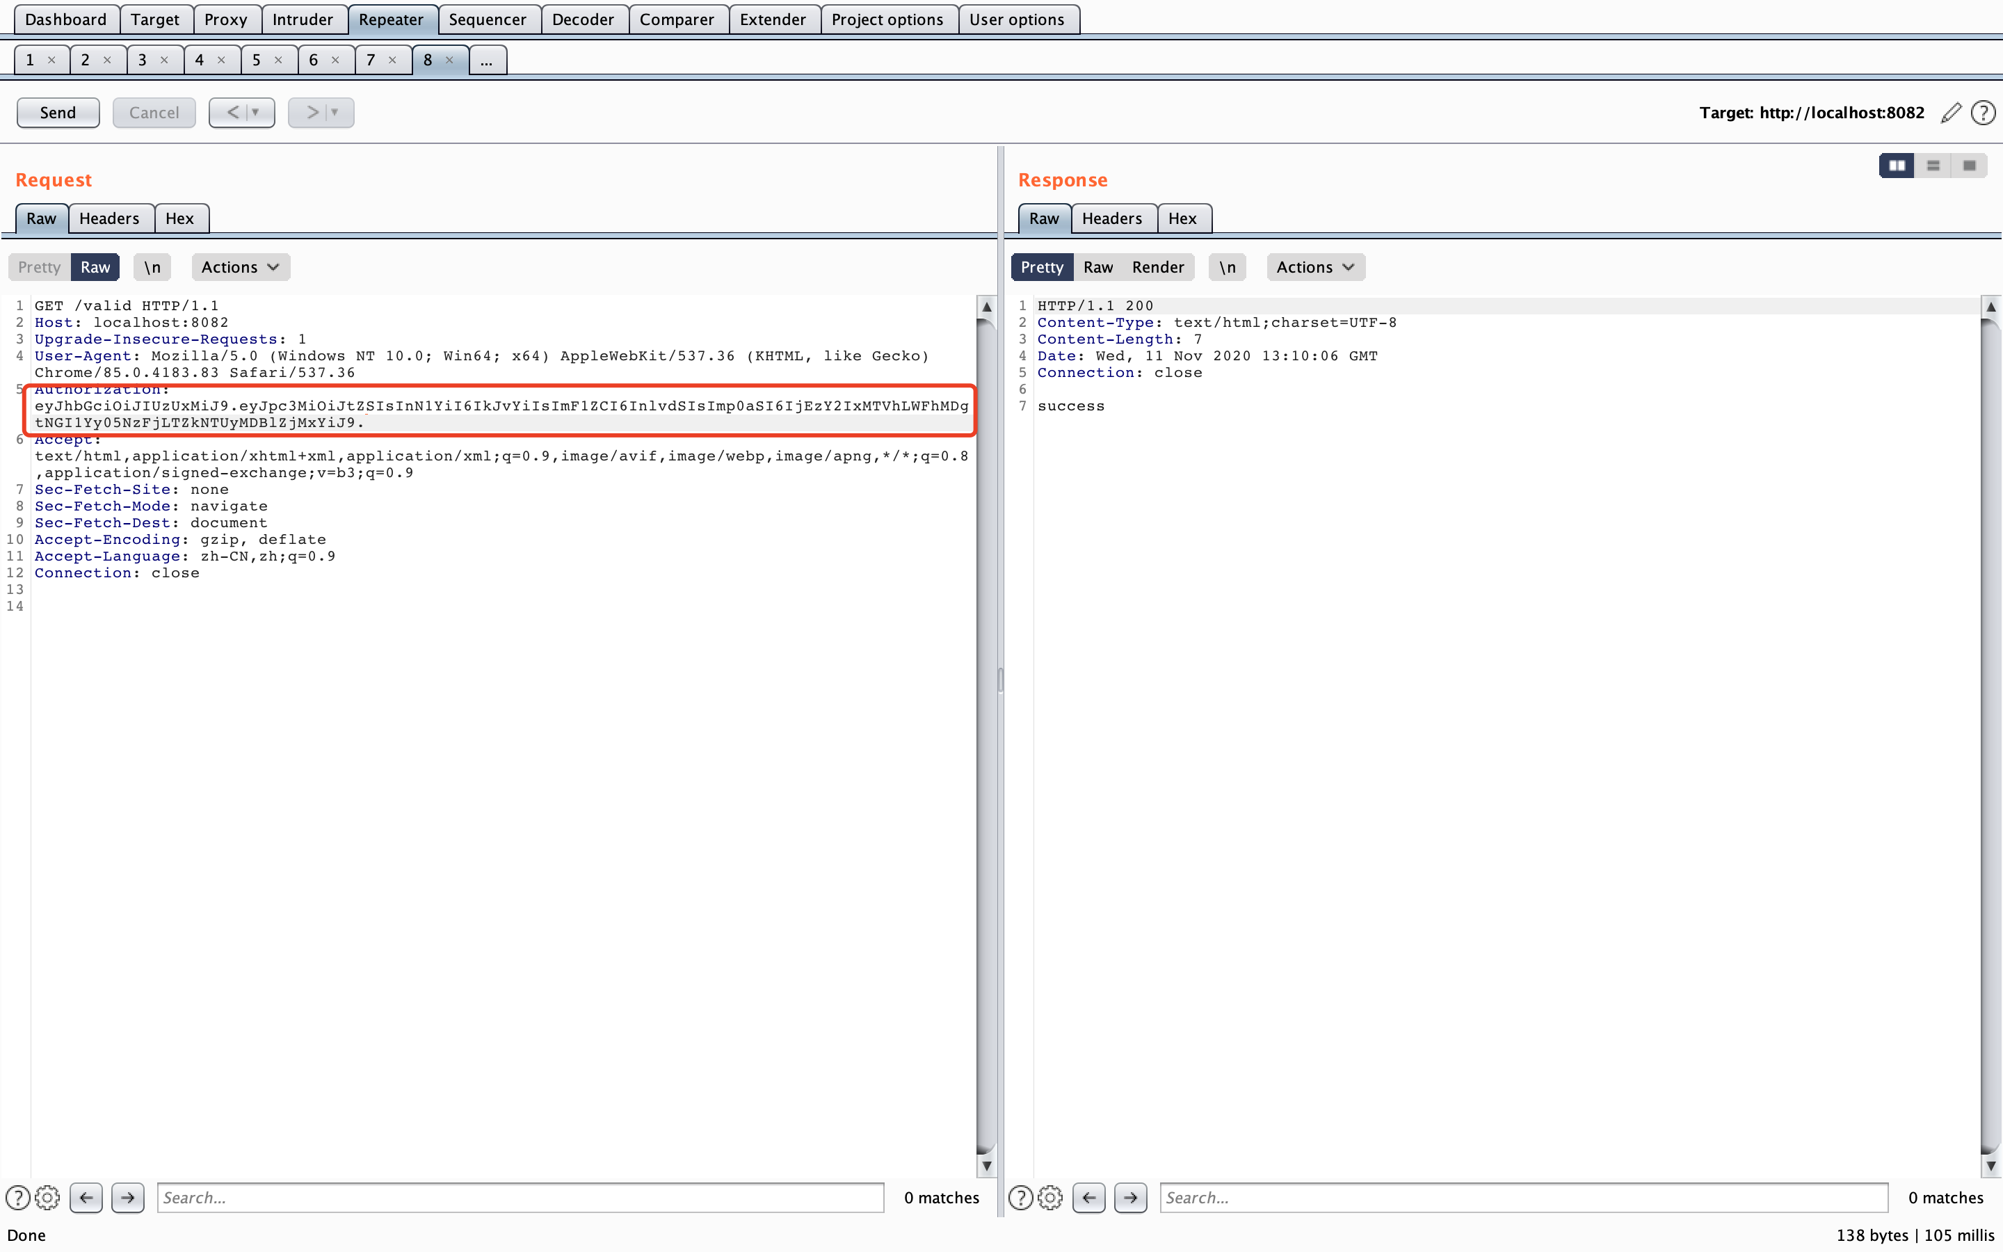The height and width of the screenshot is (1252, 2003).
Task: Switch response view to Render mode
Action: pos(1157,266)
